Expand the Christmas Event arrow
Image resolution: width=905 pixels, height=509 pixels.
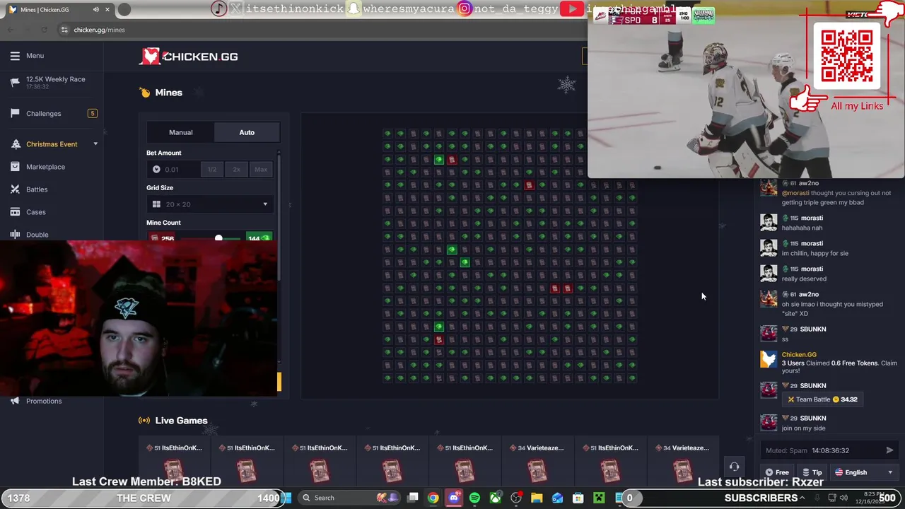tap(95, 144)
